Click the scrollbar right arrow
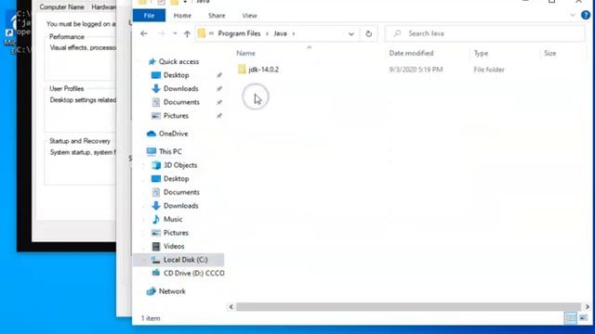 587,307
